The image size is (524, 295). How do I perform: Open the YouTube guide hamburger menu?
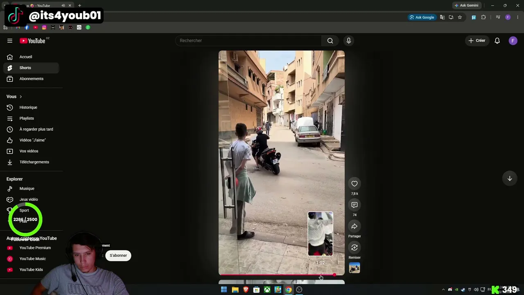click(x=10, y=41)
